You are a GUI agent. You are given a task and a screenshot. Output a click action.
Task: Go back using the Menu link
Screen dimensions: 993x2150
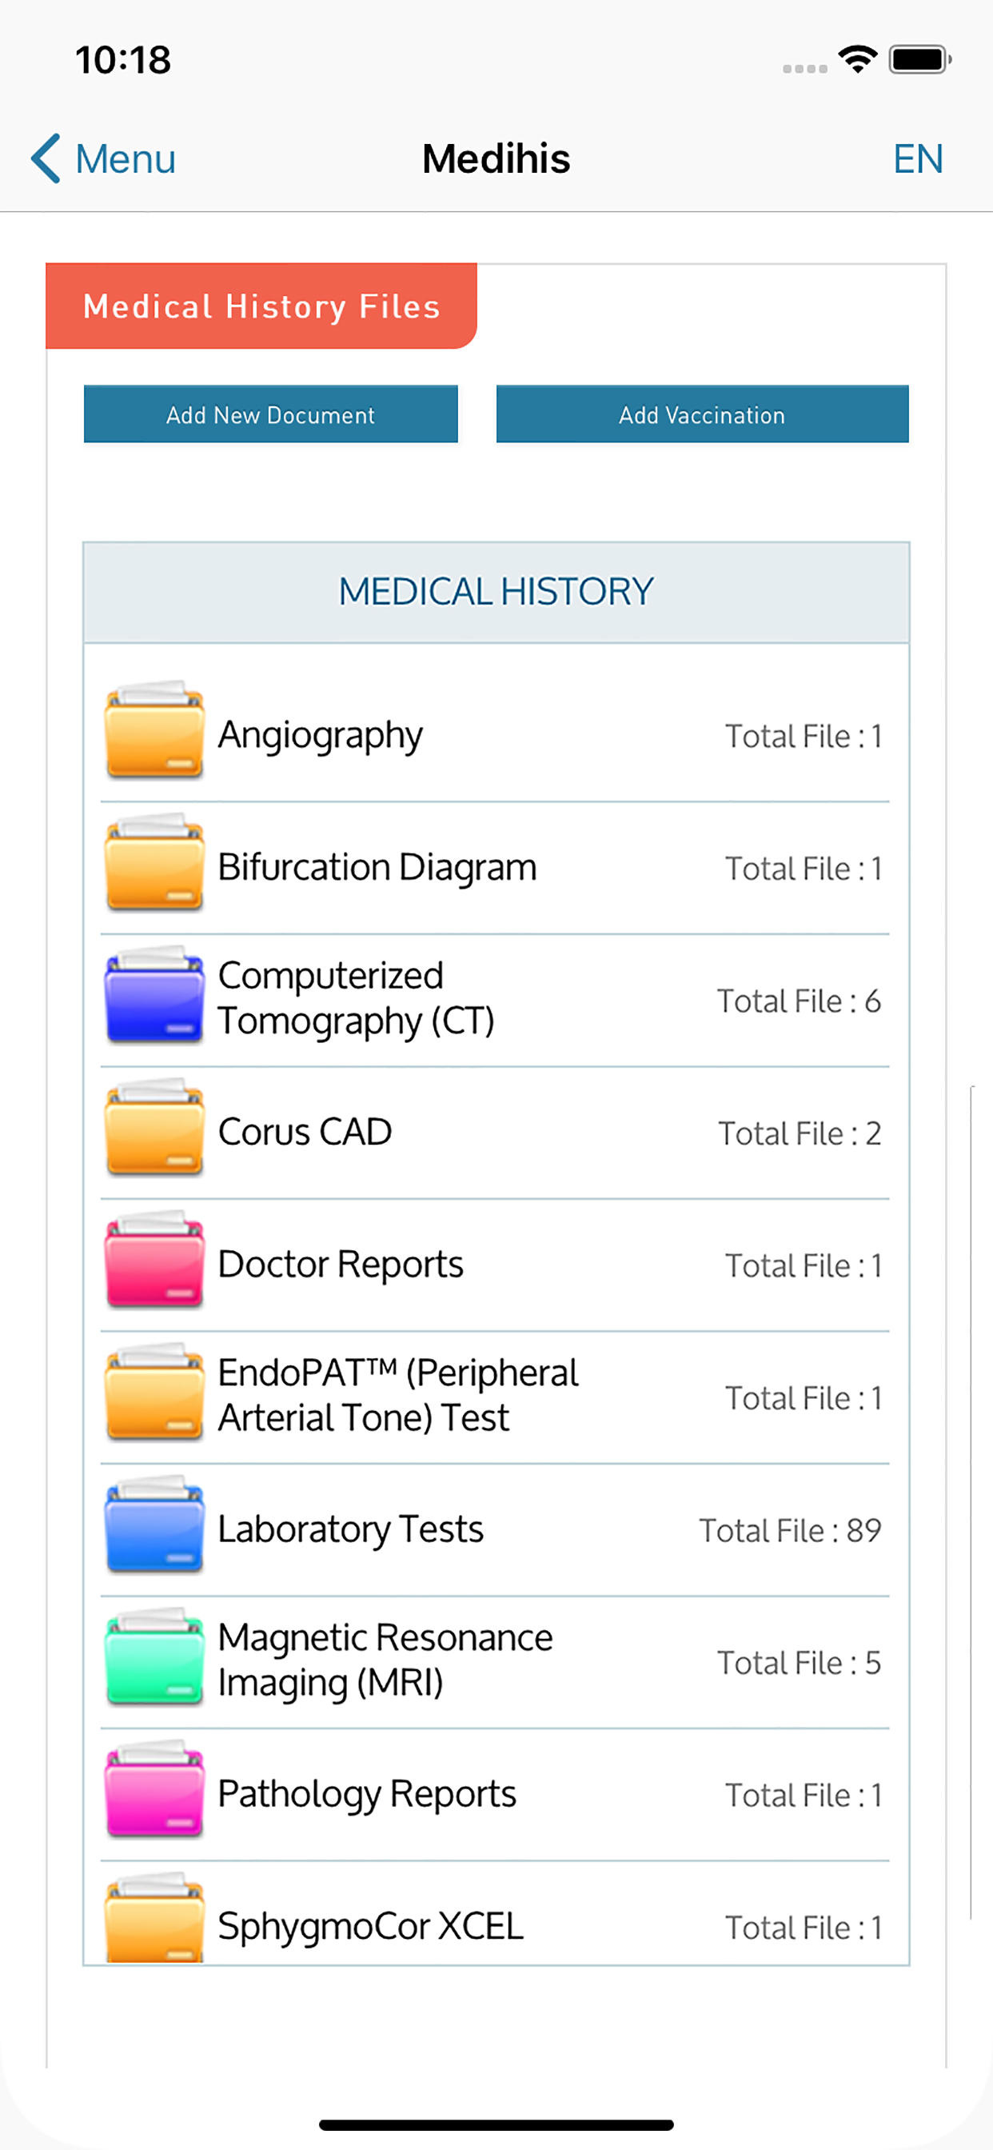point(104,158)
